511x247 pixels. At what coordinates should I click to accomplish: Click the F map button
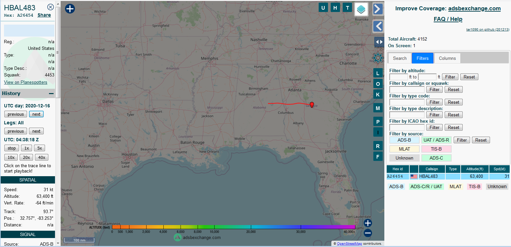pos(378,156)
